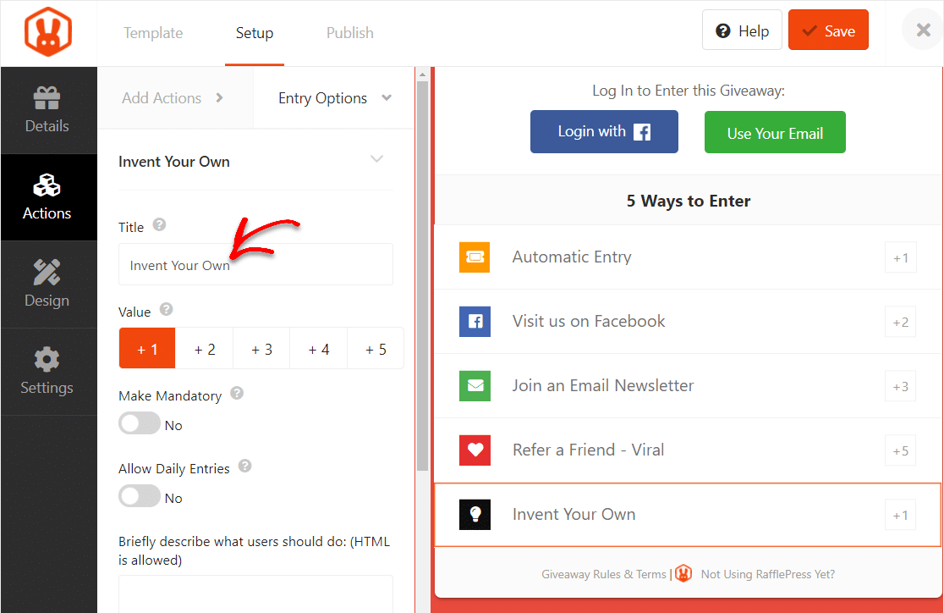Screen dimensions: 944x613
Task: Click Login with Facebook button
Action: [604, 131]
